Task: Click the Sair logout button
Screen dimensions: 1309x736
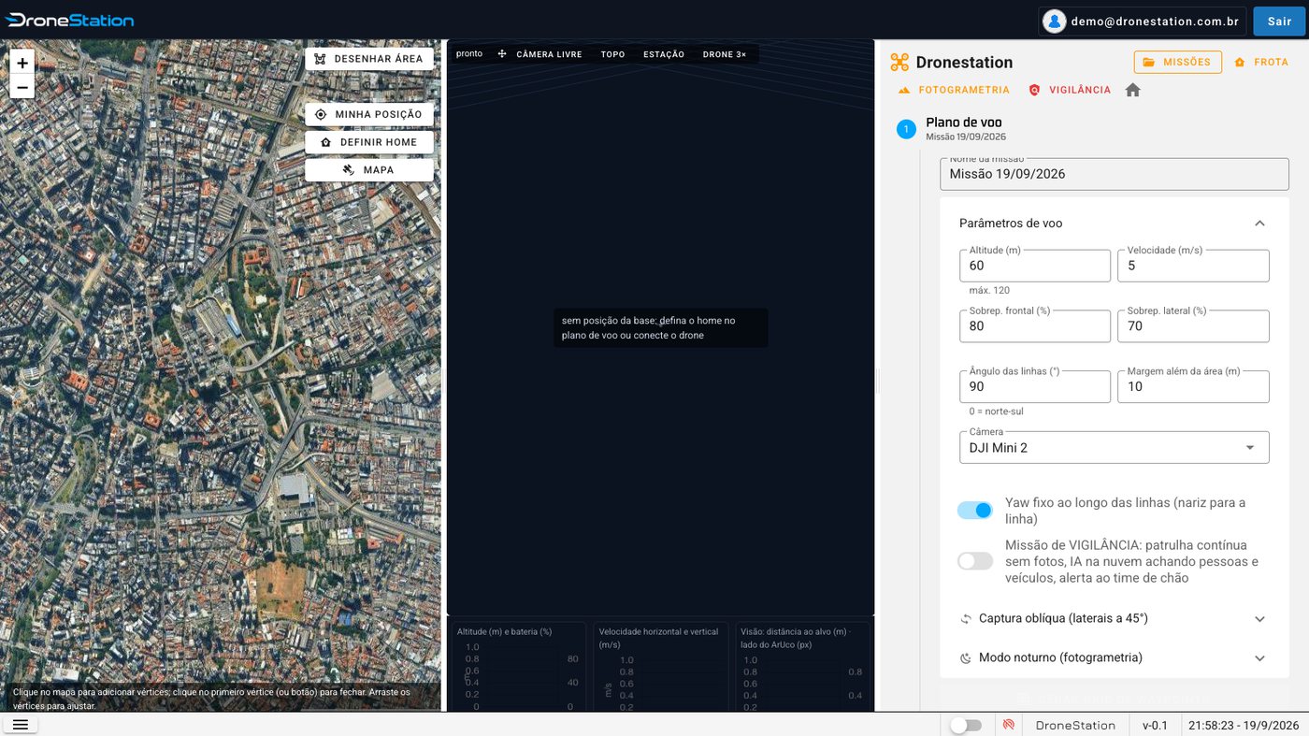Action: tap(1279, 21)
